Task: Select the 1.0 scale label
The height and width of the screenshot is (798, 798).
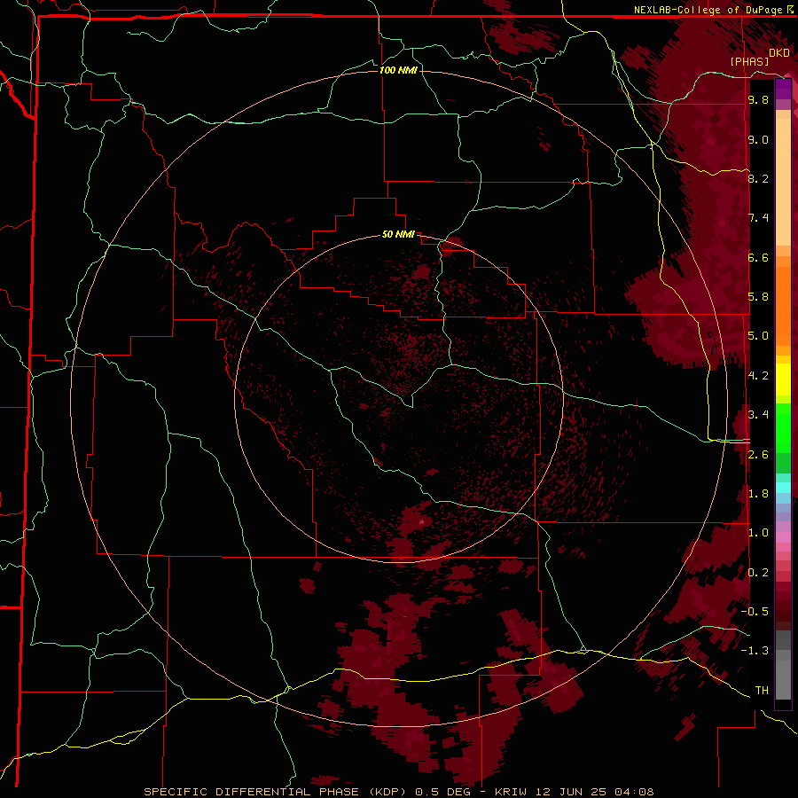Action: coord(758,533)
